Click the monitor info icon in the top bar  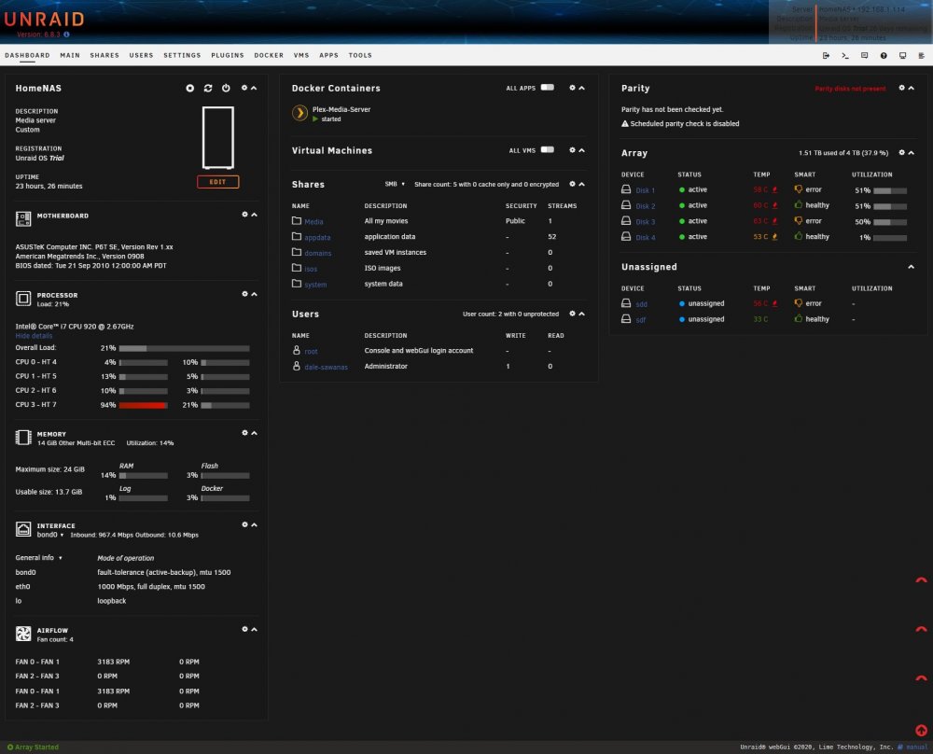pyautogui.click(x=902, y=55)
